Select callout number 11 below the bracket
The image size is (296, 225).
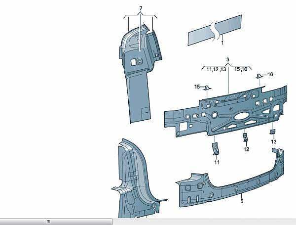216,162
